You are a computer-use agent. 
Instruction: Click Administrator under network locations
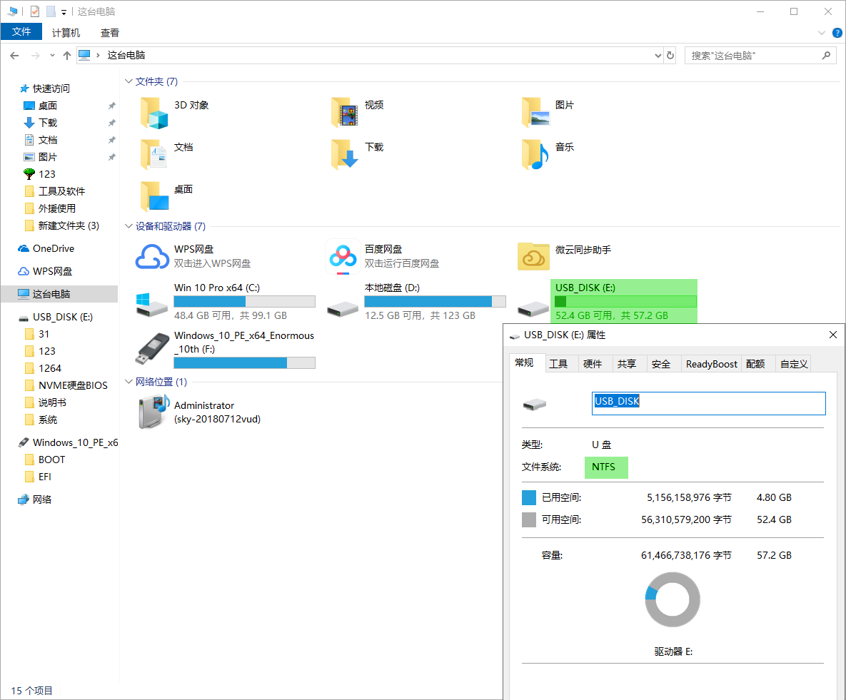pyautogui.click(x=206, y=405)
